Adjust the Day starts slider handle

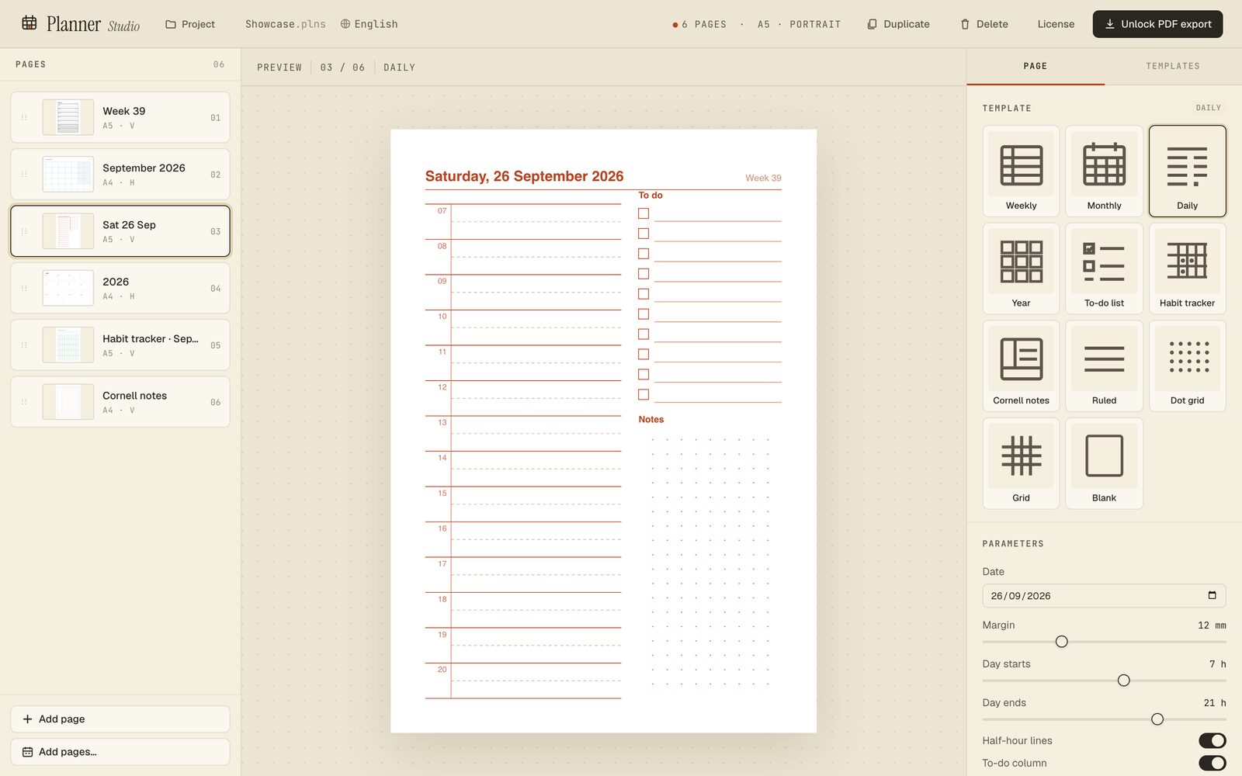[x=1123, y=681]
